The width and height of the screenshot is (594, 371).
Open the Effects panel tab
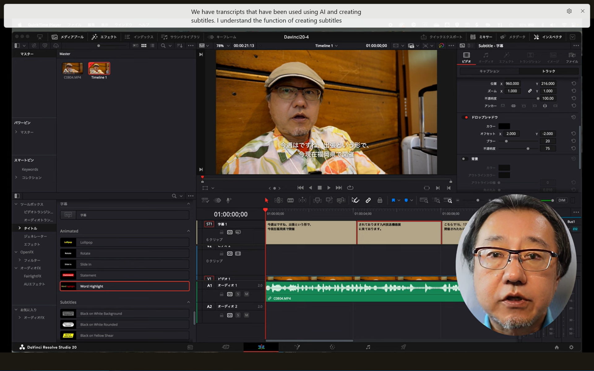pos(104,37)
